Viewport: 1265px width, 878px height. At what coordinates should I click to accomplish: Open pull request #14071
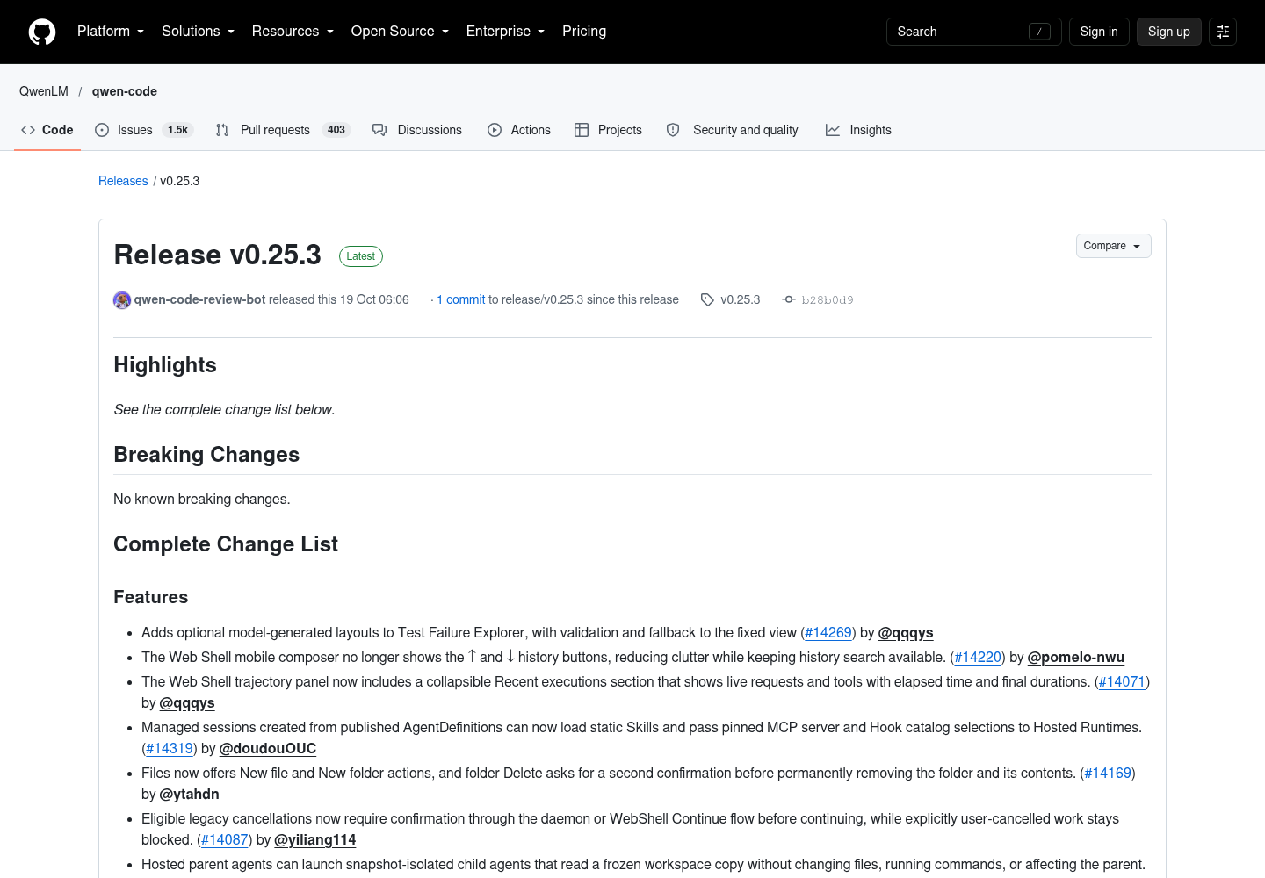coord(1122,682)
